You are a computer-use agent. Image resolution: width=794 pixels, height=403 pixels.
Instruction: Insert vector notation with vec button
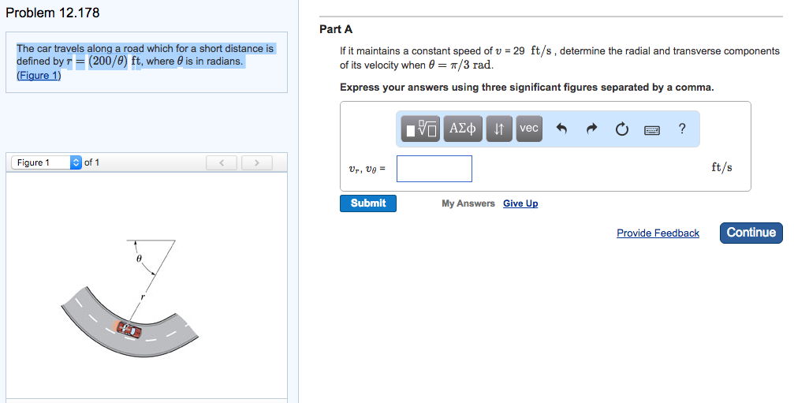click(529, 129)
